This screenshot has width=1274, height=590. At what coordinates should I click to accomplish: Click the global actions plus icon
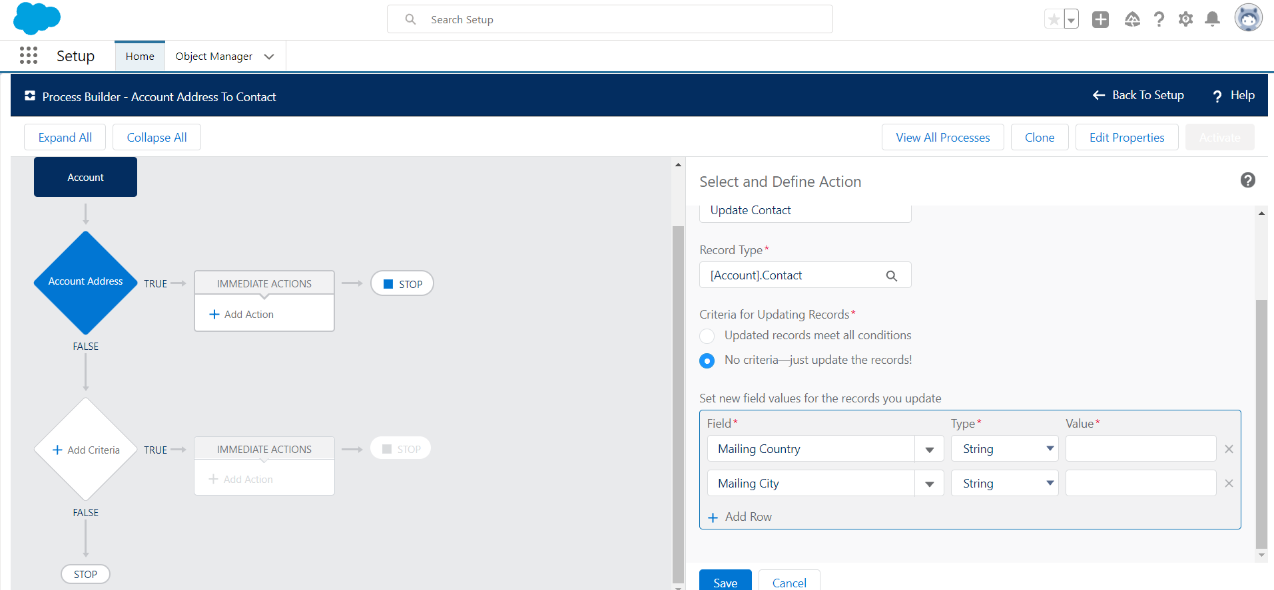1100,19
